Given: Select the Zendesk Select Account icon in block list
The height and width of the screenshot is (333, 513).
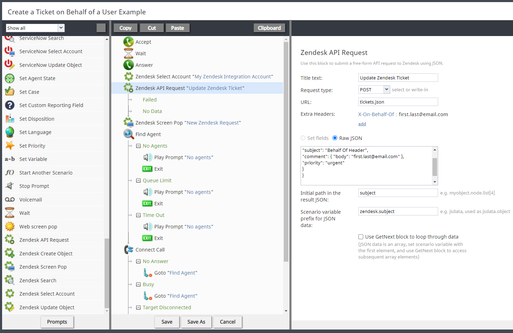Looking at the screenshot, I should [x=9, y=293].
